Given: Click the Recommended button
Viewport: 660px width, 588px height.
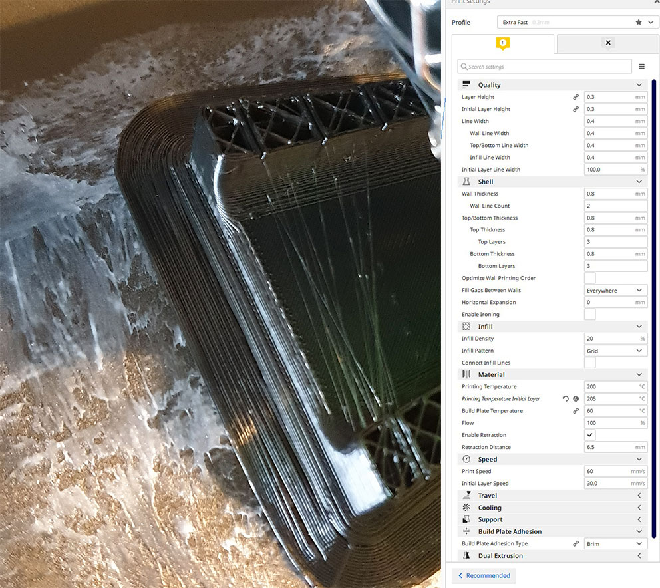Looking at the screenshot, I should click(x=484, y=575).
